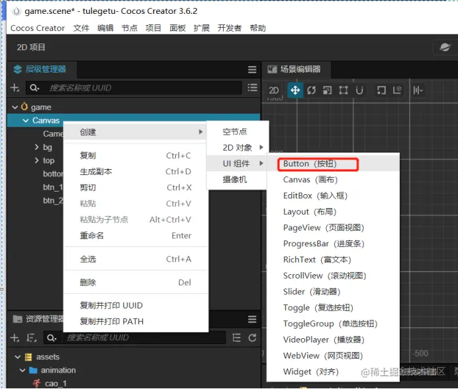Create PageView (页面视图) component
458x389 pixels.
[333, 228]
